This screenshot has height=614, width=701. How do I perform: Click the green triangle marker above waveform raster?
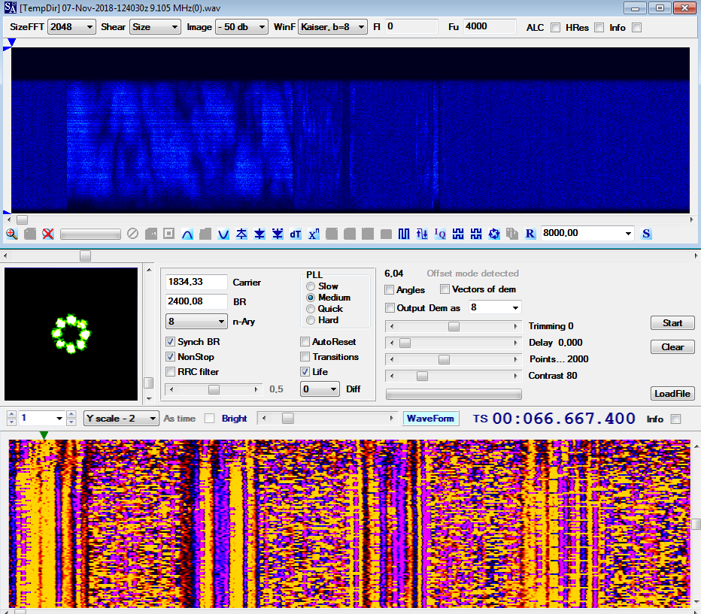click(x=44, y=435)
